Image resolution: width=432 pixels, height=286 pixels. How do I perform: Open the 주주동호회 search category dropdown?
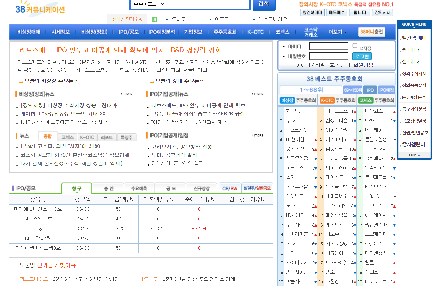point(149,4)
